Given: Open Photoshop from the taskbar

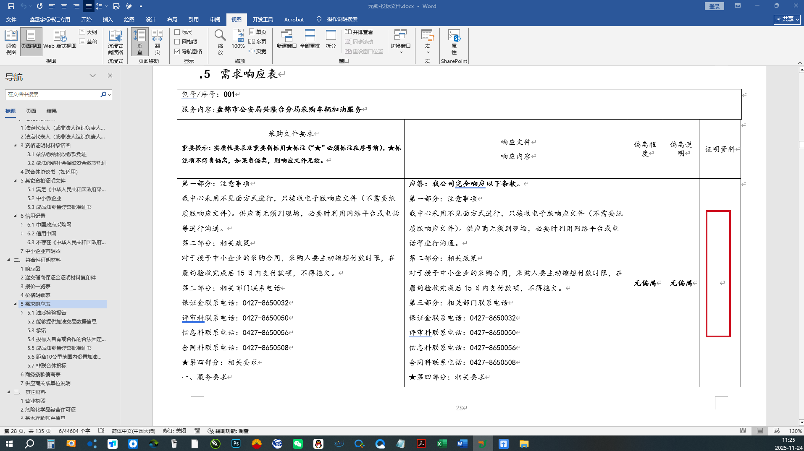Looking at the screenshot, I should coord(236,443).
